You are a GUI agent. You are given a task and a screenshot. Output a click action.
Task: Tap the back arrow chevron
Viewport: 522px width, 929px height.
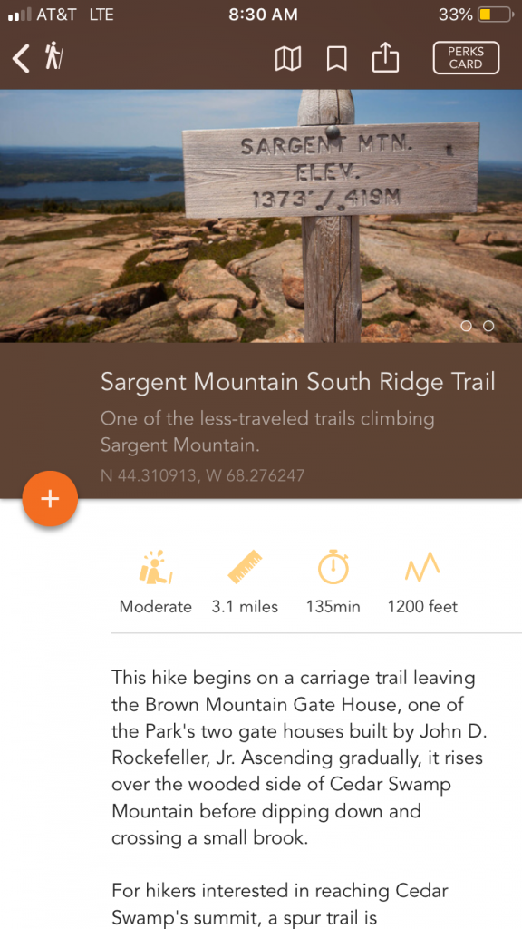click(21, 59)
